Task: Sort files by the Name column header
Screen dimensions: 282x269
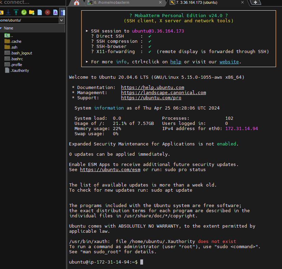Action: click(8, 28)
